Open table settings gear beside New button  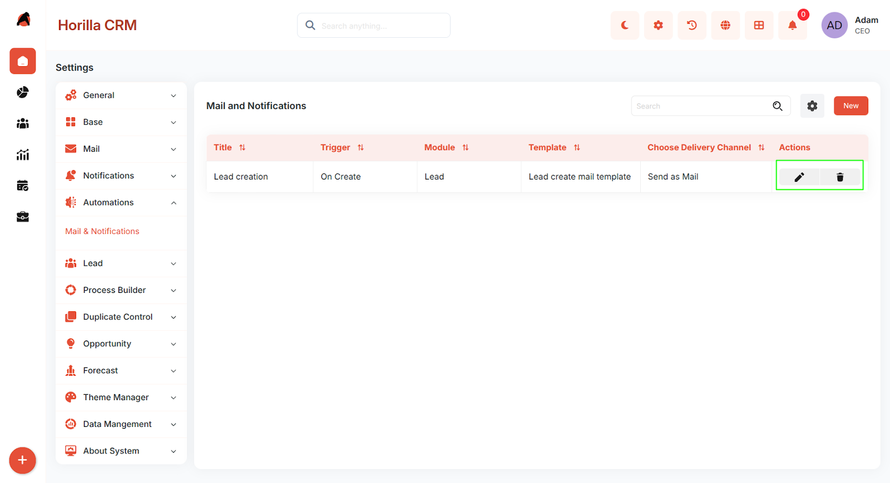coord(812,106)
